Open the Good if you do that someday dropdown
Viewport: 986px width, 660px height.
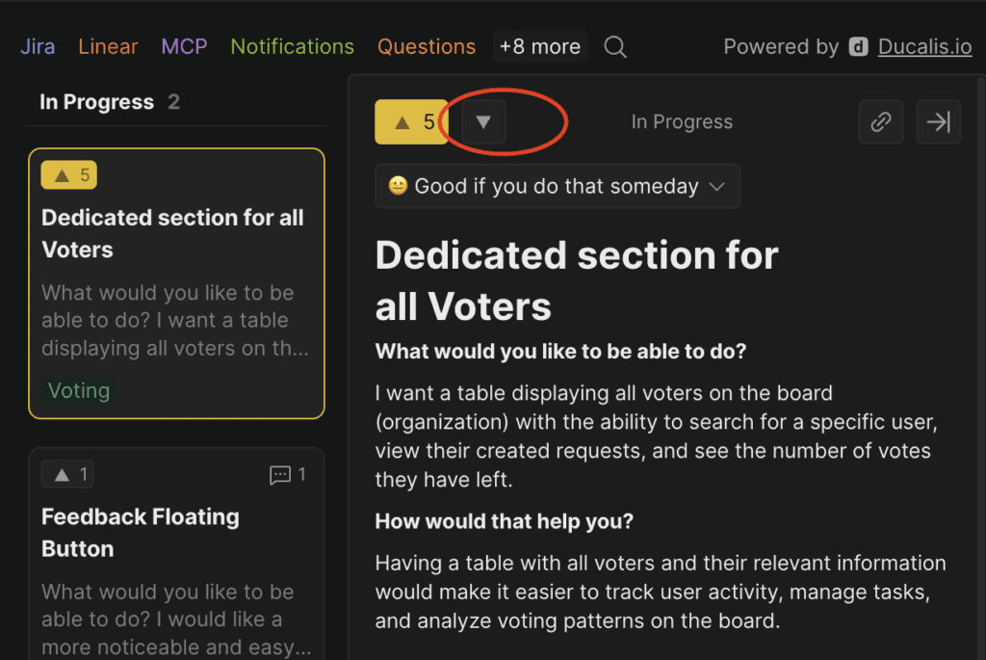point(557,186)
